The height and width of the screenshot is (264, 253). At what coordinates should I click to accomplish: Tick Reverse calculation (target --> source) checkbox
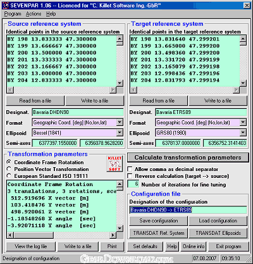130,176
